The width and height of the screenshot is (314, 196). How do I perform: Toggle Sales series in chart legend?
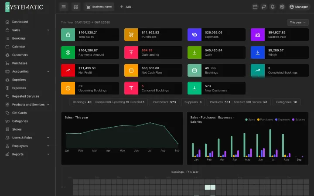click(x=250, y=120)
